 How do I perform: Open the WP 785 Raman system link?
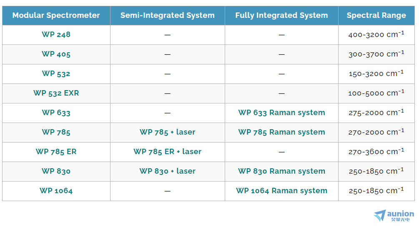[x=282, y=132]
